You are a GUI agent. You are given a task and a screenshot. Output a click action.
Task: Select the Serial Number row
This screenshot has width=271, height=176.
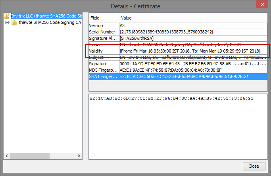click(x=178, y=32)
